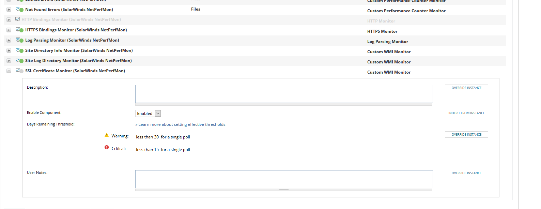Select Site Log Directory Monitor (SolarWinds NetPerfMon) name
541x209 pixels.
(x=78, y=61)
